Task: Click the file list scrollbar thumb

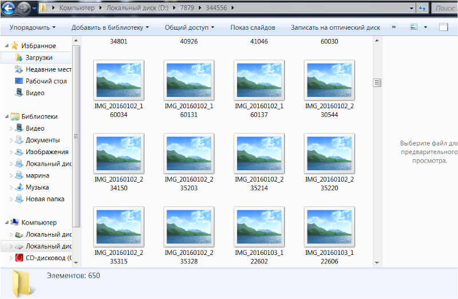Action: (x=377, y=82)
